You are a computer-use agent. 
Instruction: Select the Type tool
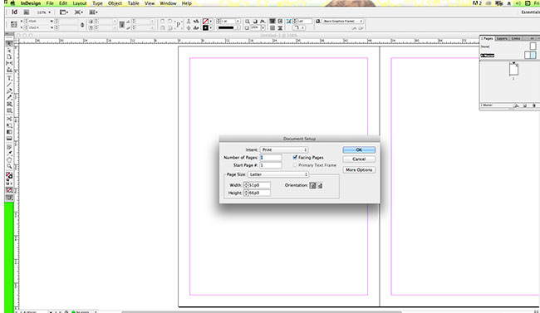[x=9, y=79]
